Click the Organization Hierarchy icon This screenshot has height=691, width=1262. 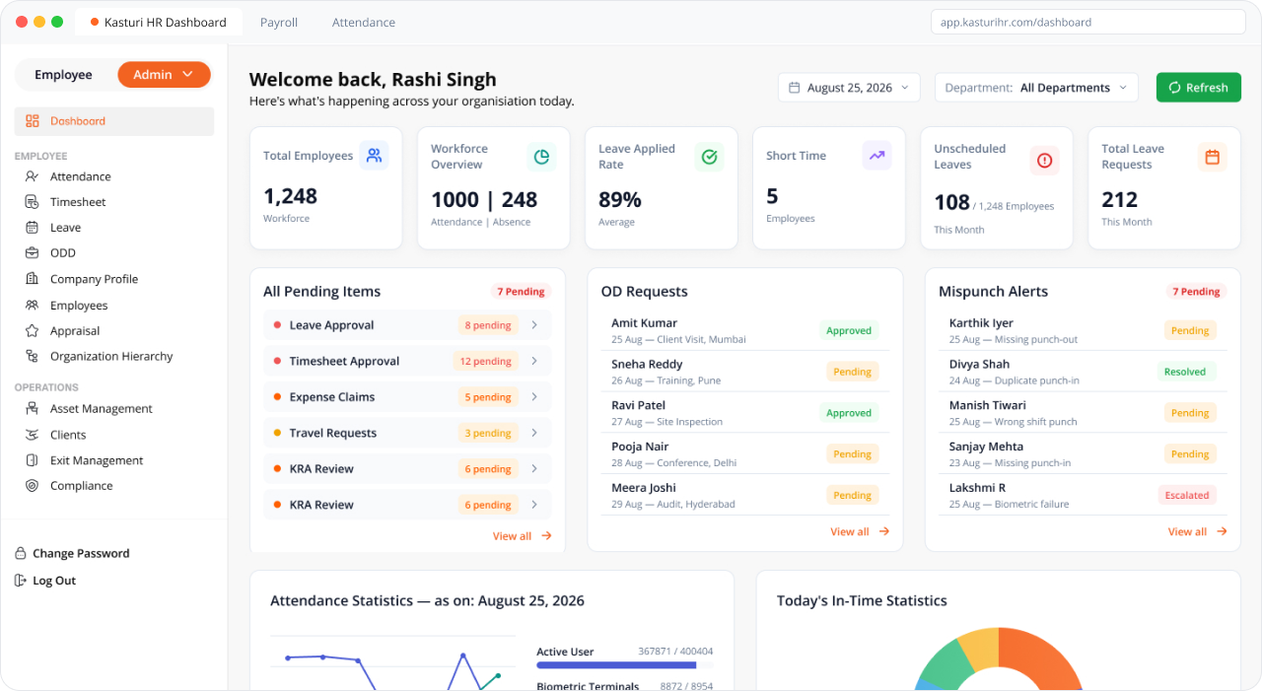33,357
